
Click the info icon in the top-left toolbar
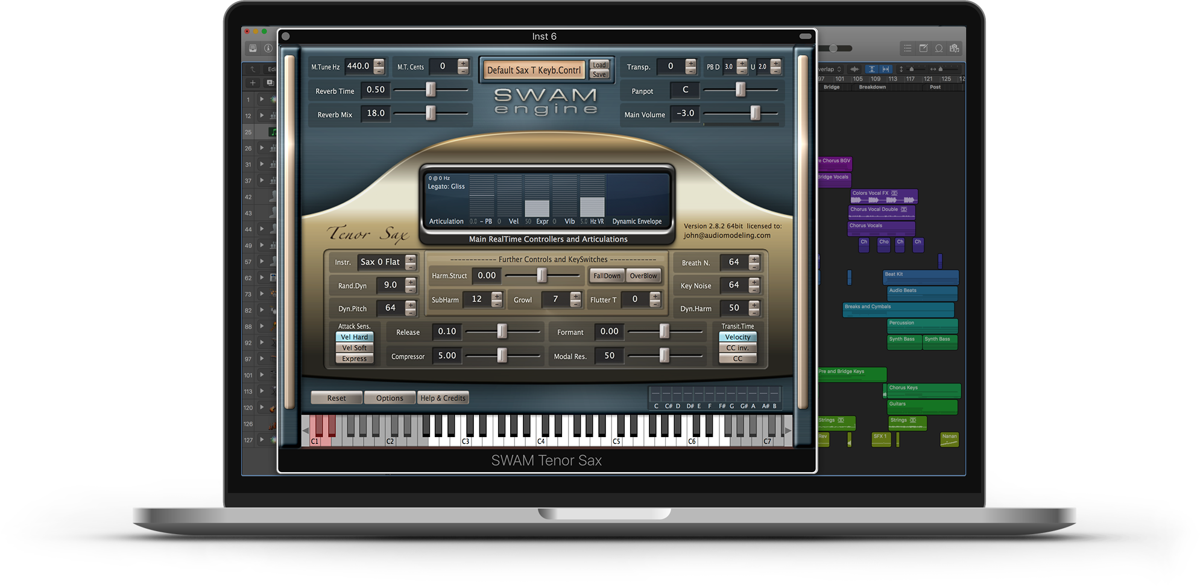click(268, 49)
